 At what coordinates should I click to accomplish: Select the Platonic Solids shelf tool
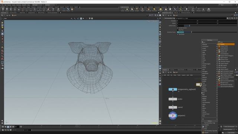[x=58, y=10]
